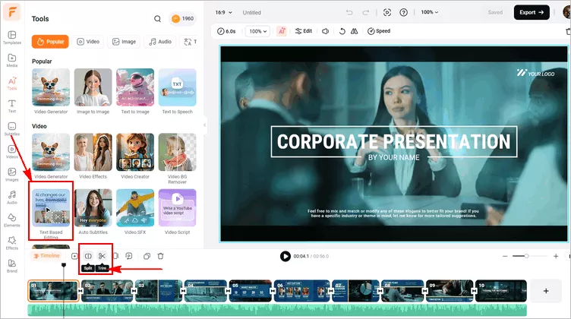Open the Brand sidebar panel
Screen dimensions: 571x319
pyautogui.click(x=11, y=266)
